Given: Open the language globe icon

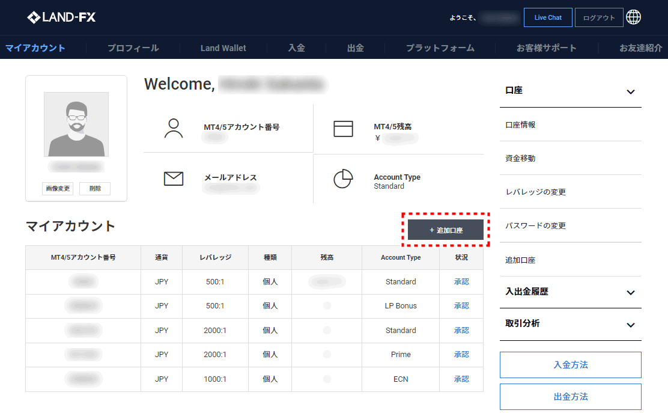Looking at the screenshot, I should point(634,17).
